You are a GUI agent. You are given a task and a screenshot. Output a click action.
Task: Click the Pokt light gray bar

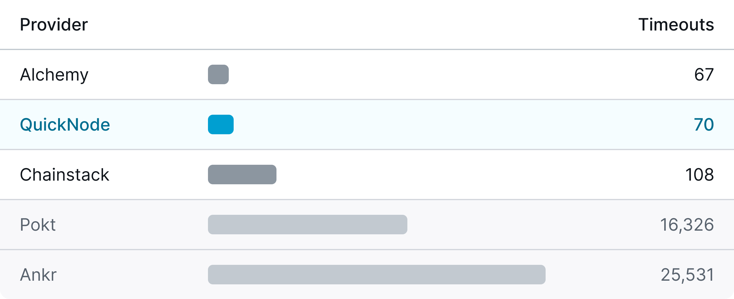(x=308, y=225)
